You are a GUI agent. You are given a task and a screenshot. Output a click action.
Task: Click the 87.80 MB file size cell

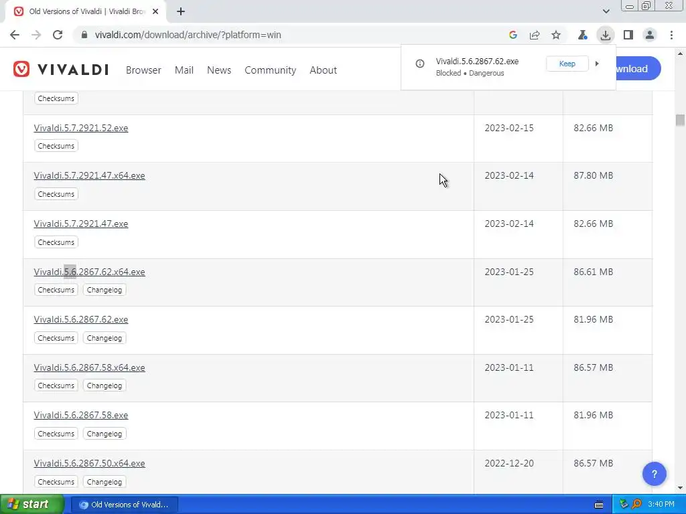pyautogui.click(x=594, y=176)
